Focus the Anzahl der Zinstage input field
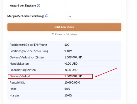The image size is (137, 104). 93,6
